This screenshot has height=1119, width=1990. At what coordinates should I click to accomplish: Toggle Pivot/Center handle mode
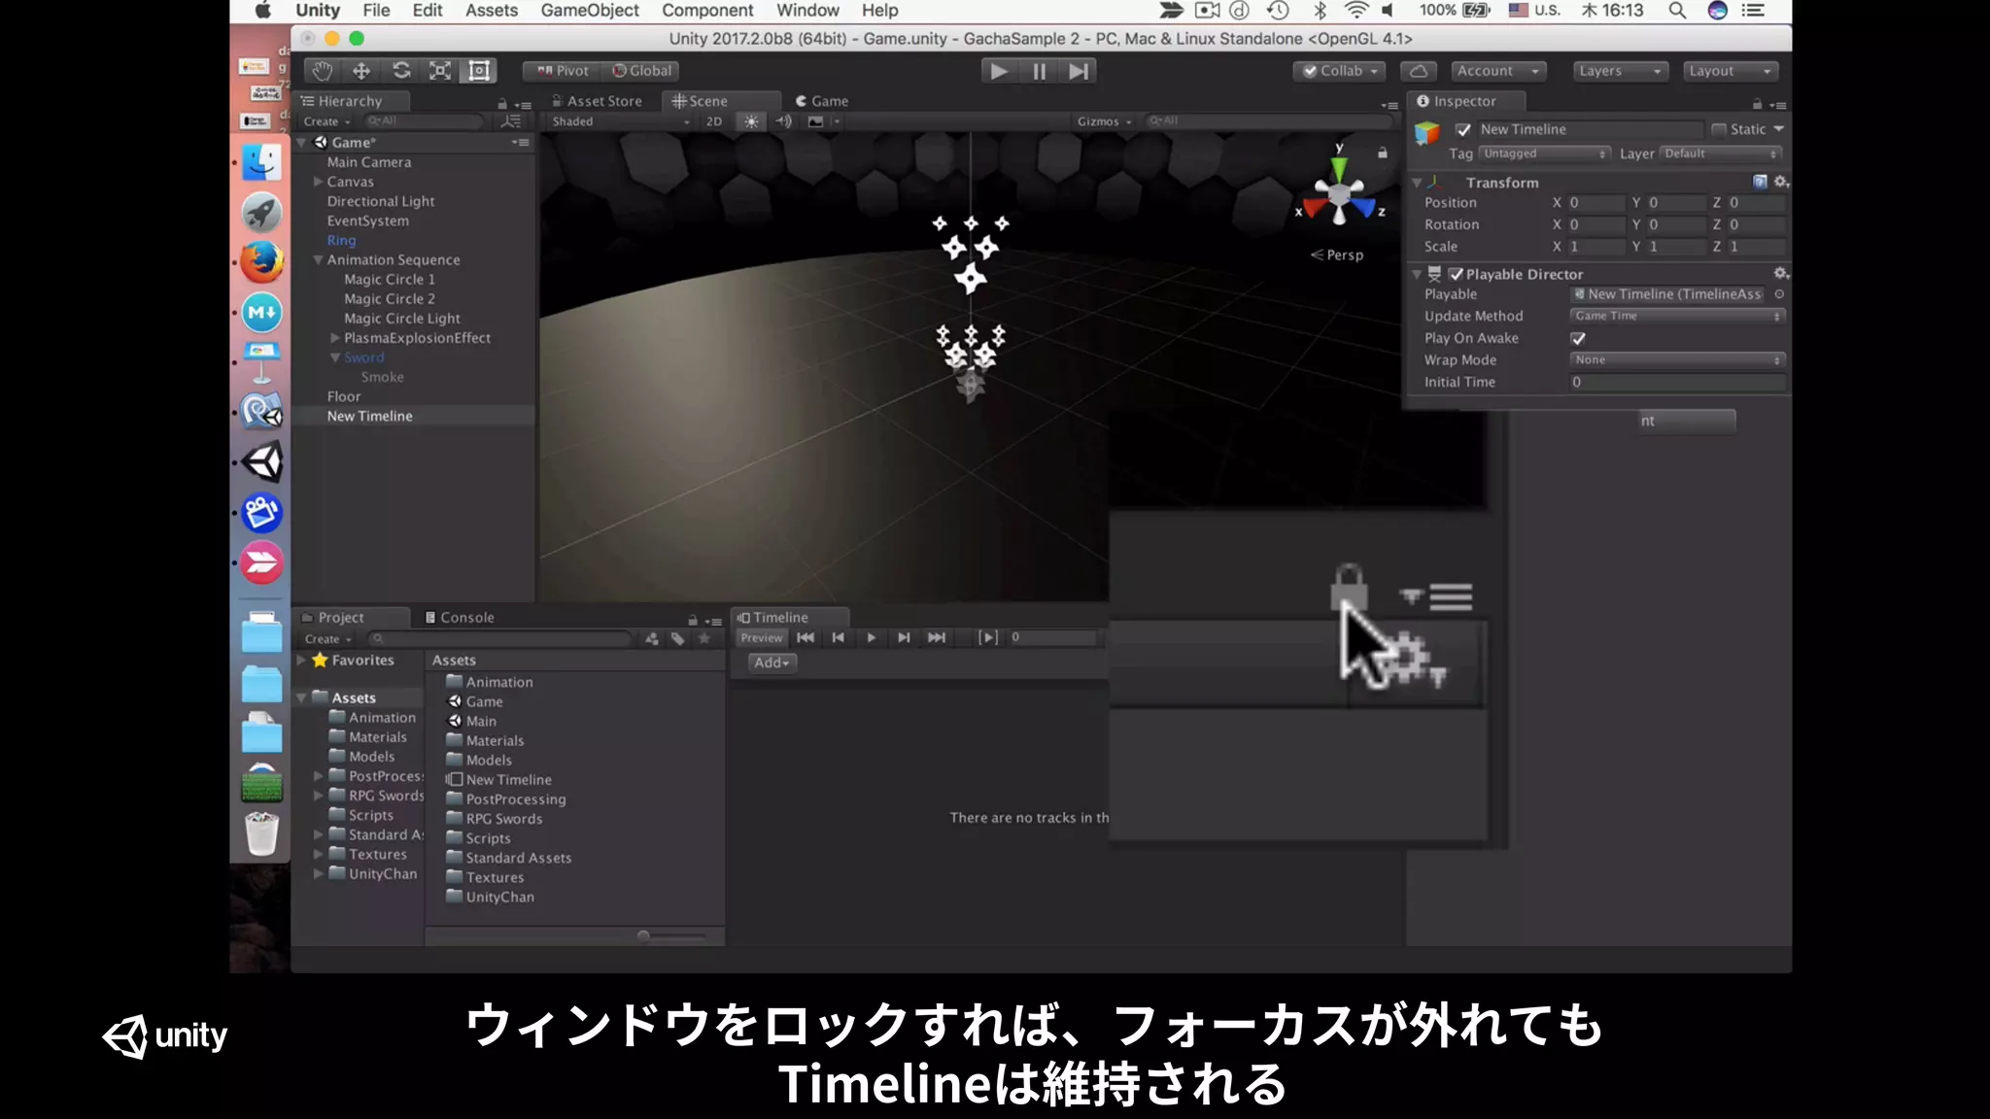[563, 71]
